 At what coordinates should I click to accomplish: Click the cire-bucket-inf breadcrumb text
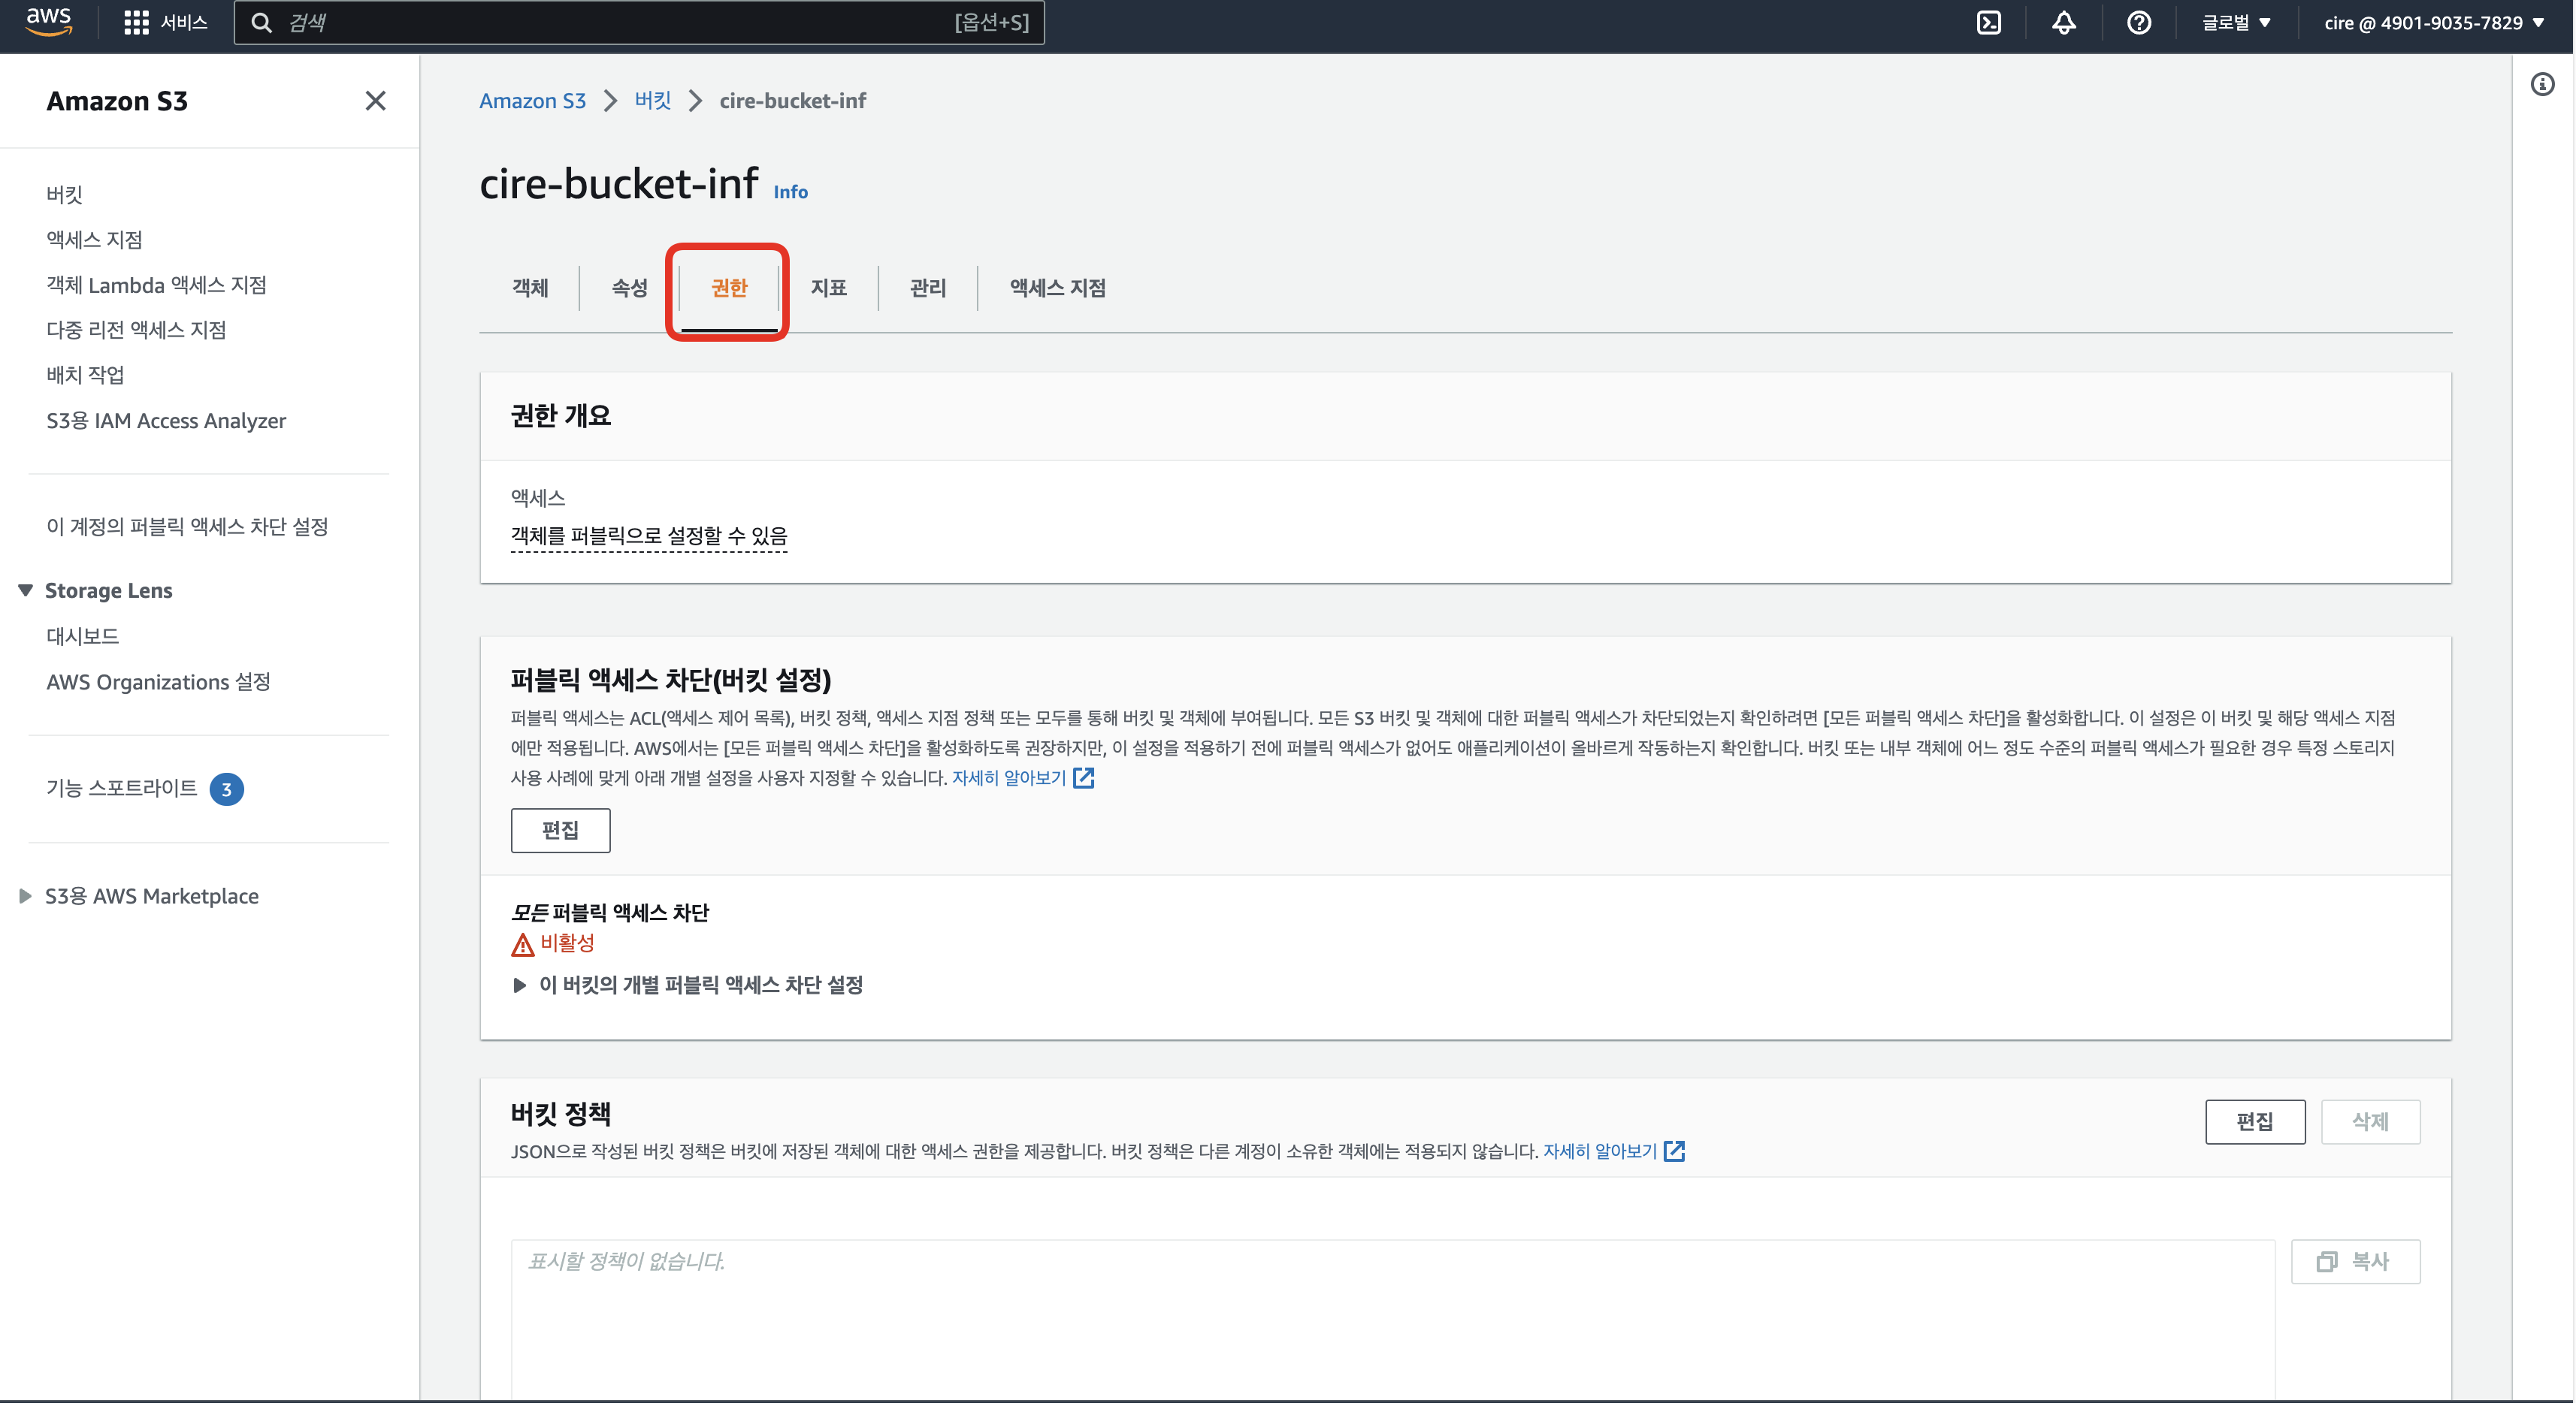coord(793,101)
